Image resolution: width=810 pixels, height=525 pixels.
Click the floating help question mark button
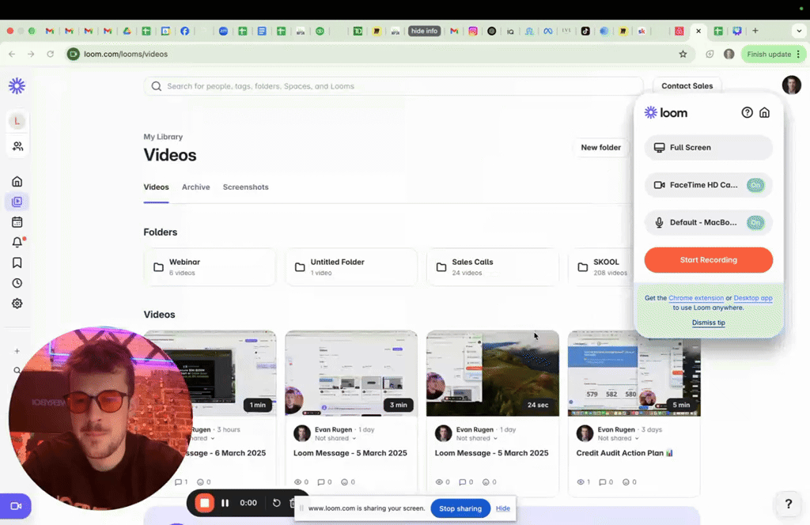[x=789, y=504]
